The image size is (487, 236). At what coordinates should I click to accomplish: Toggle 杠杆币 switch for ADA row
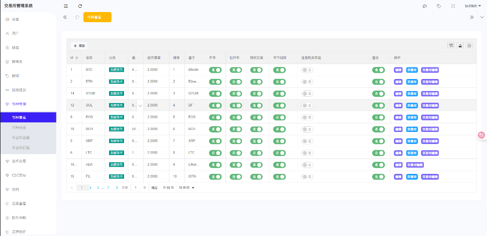[x=236, y=165]
